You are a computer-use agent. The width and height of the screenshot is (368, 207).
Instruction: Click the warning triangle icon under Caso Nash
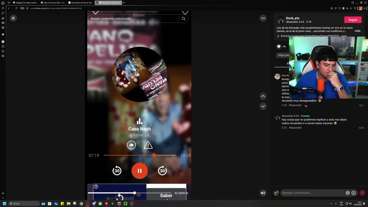148,145
